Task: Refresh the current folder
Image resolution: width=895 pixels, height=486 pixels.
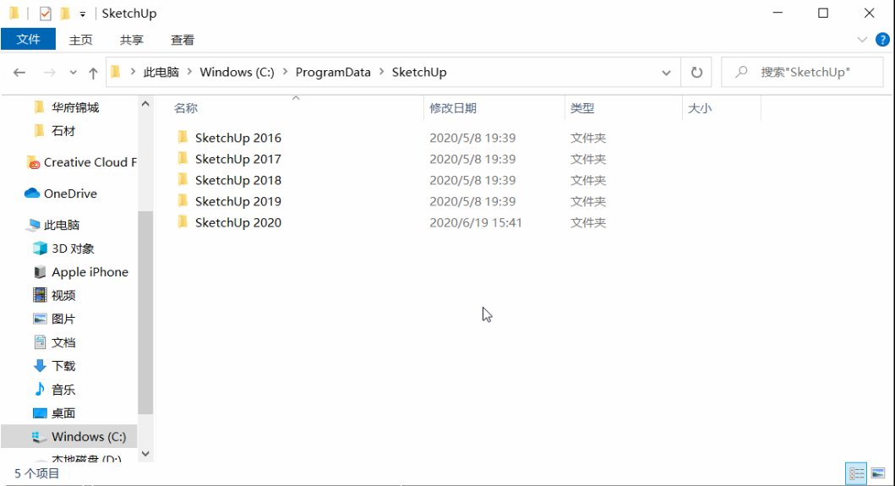Action: tap(696, 73)
